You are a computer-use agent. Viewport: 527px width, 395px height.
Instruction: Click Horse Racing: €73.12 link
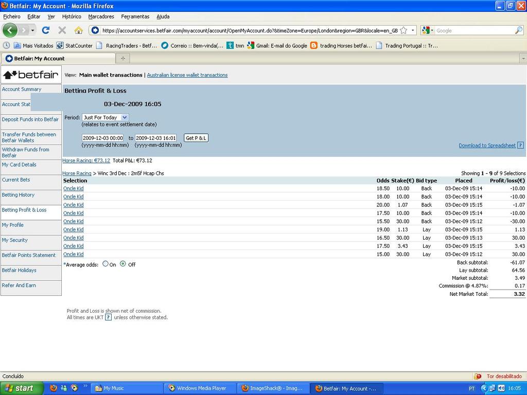point(86,160)
